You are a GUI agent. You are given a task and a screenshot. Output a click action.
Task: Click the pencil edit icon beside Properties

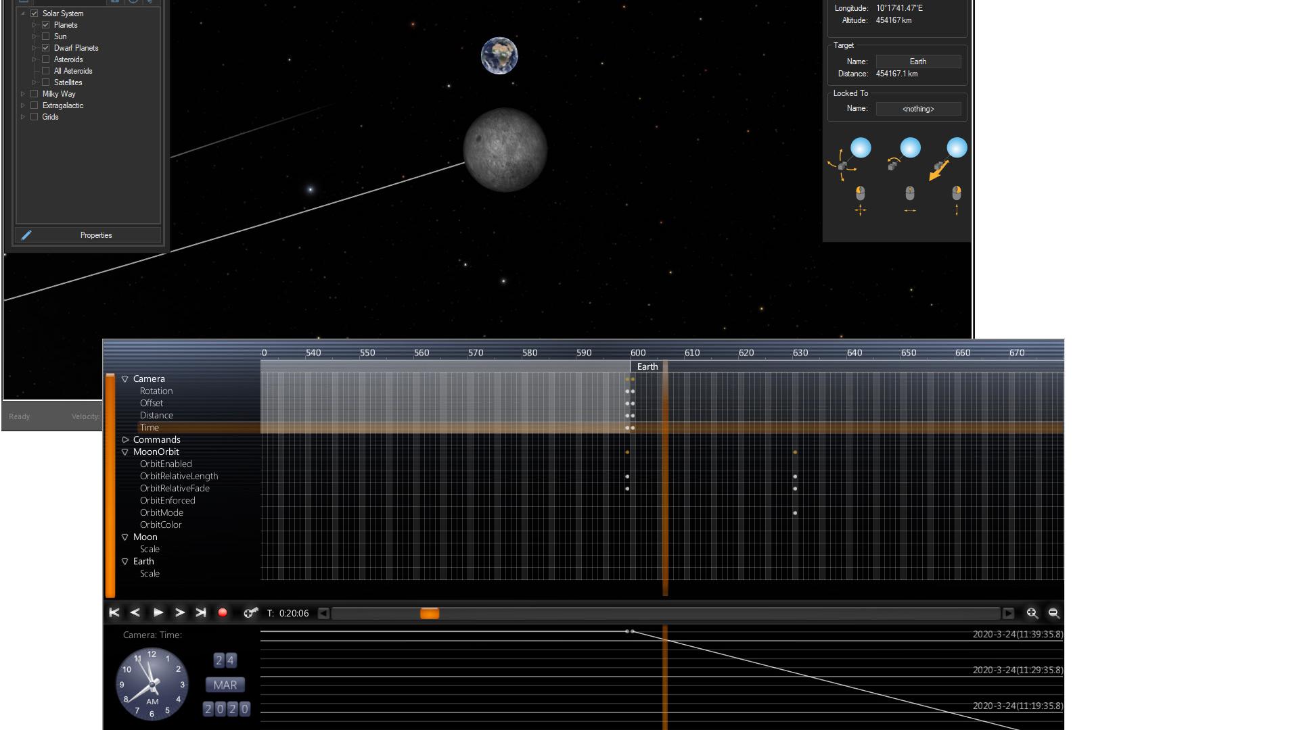[26, 235]
